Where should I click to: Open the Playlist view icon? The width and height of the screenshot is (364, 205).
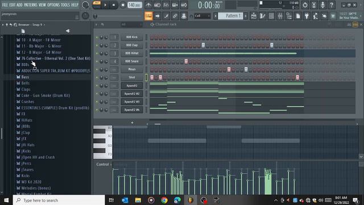point(254,16)
